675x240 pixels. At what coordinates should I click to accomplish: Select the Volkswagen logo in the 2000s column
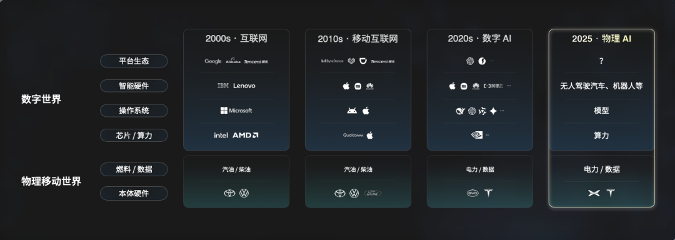point(244,194)
